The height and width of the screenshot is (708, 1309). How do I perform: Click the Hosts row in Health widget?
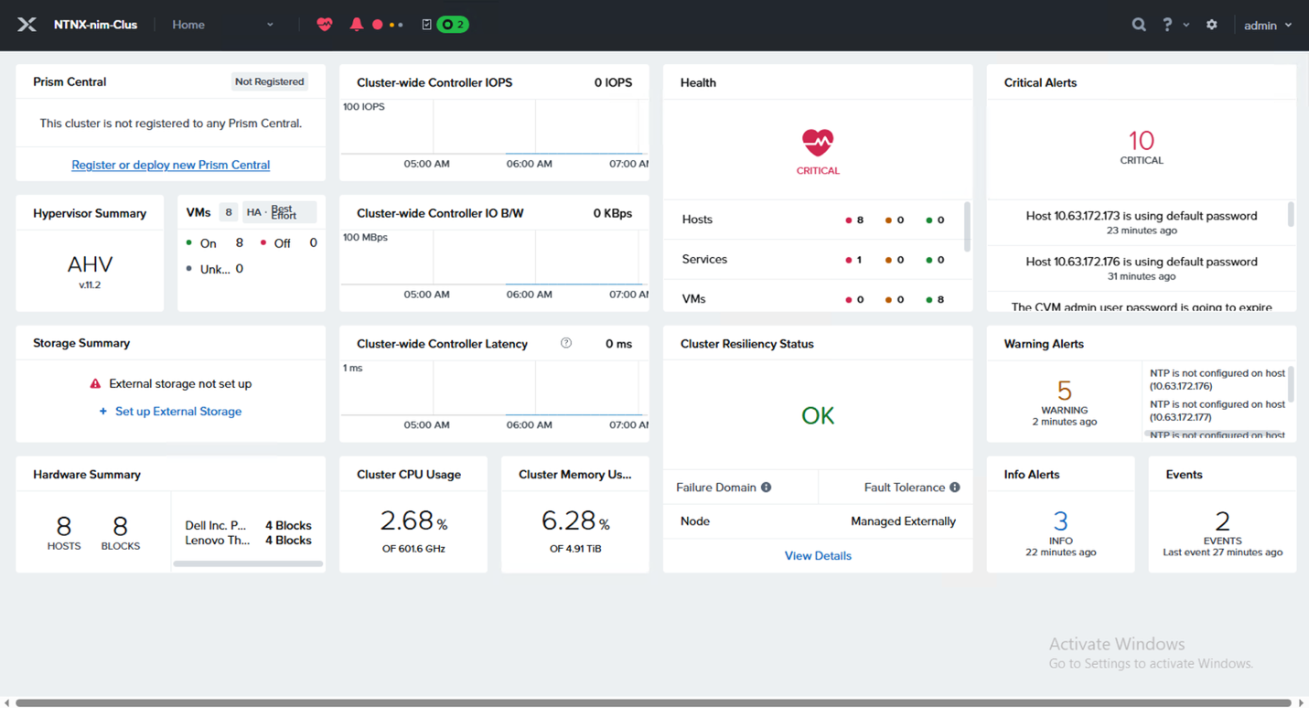click(x=813, y=220)
